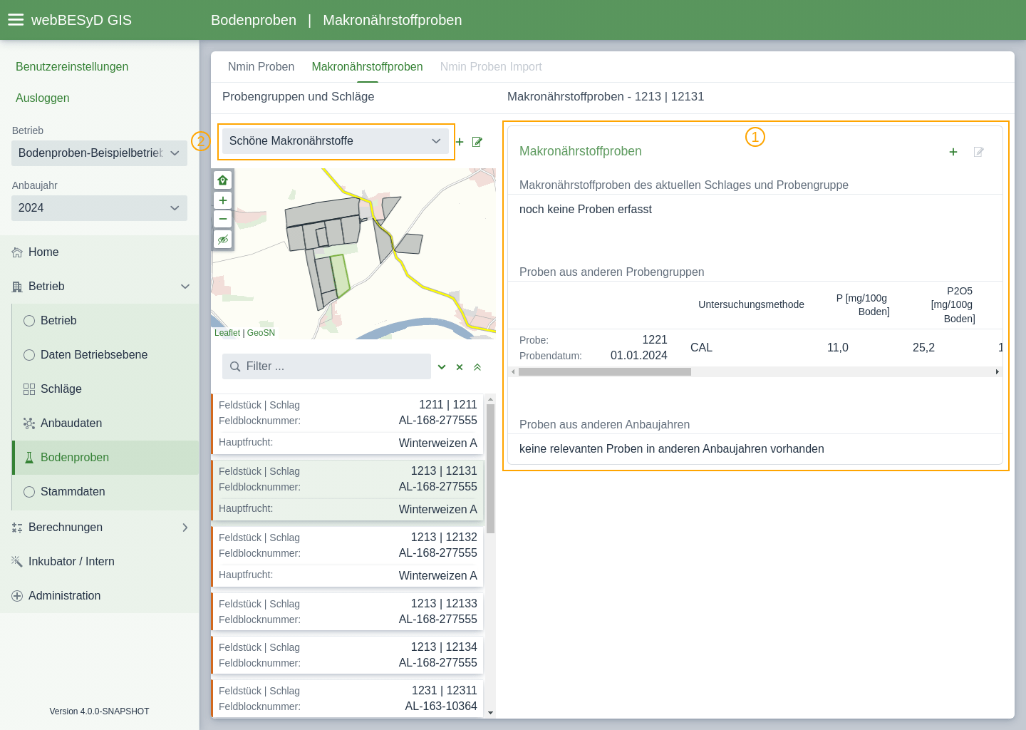
Task: Edit the selected Probengruppe
Action: click(x=477, y=142)
